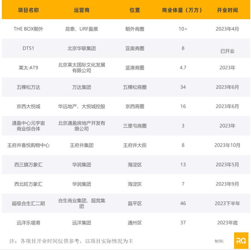Select the 2023年底 opening date cell
The width and height of the screenshot is (251, 250).
coord(227,223)
